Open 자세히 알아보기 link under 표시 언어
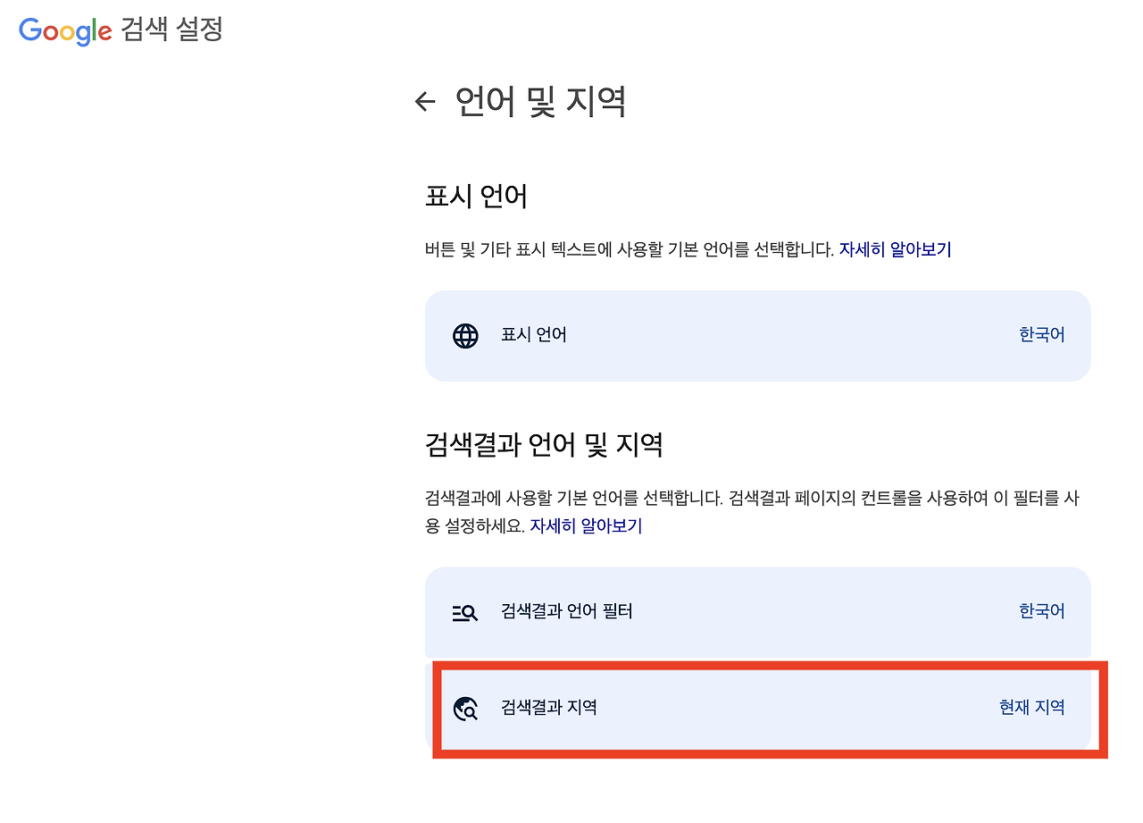Viewport: 1143px width, 823px height. tap(897, 249)
